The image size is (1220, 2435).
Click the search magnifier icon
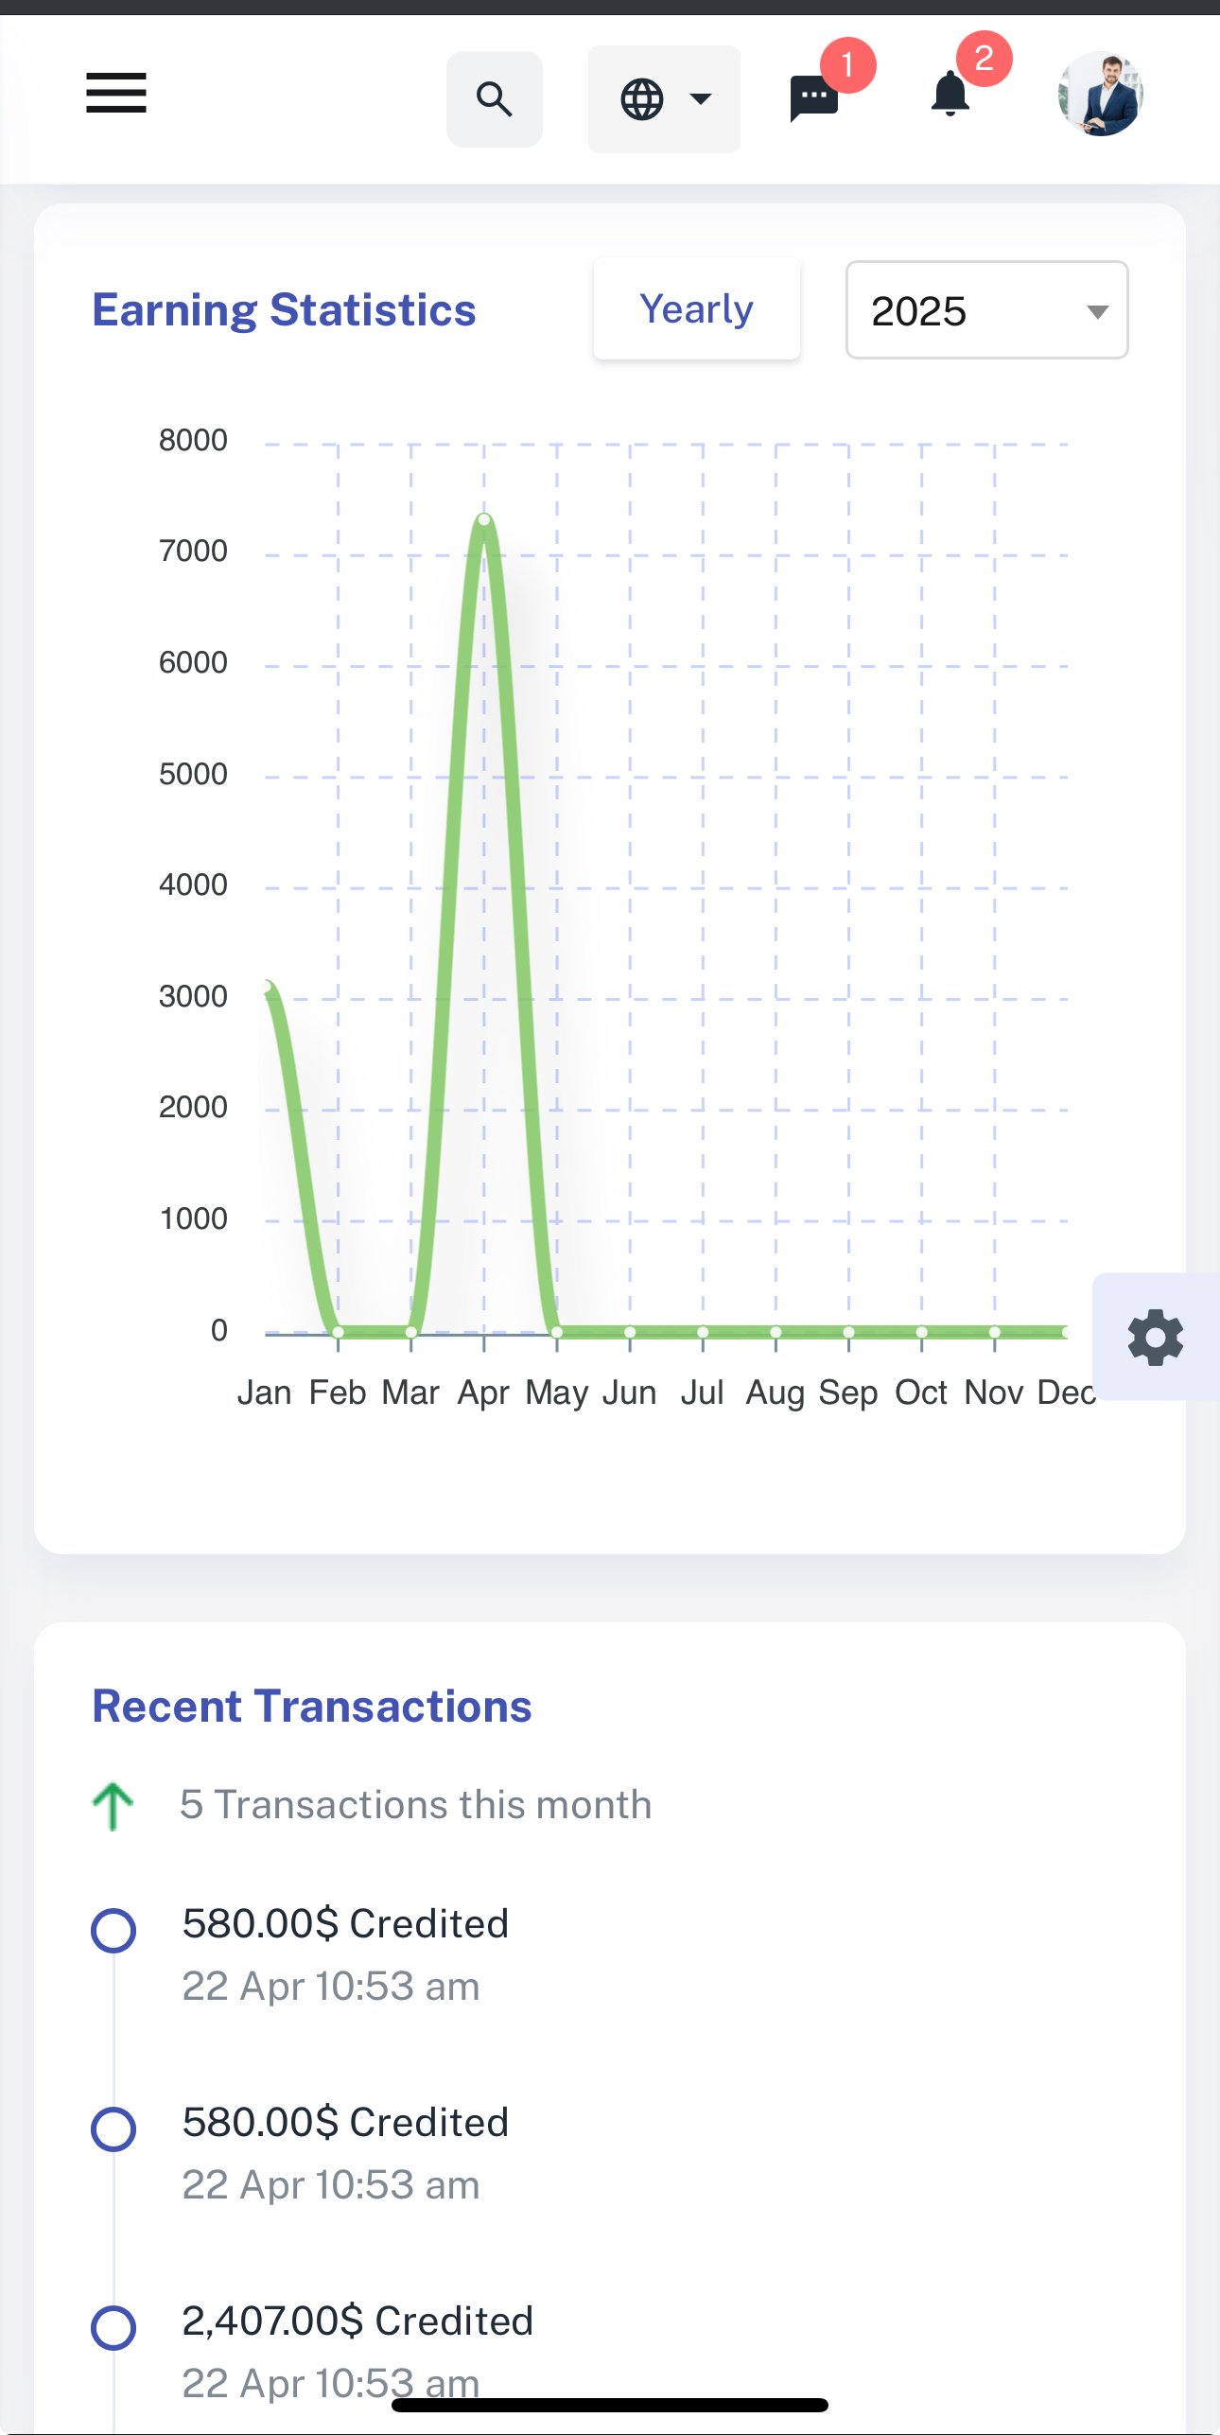[x=494, y=99]
